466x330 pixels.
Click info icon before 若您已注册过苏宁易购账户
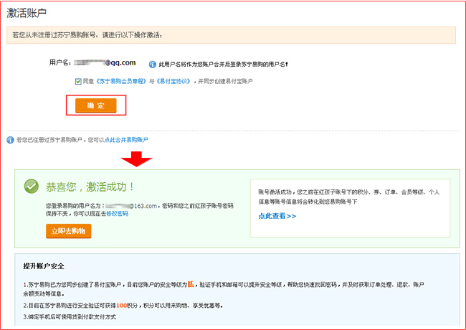(10, 139)
